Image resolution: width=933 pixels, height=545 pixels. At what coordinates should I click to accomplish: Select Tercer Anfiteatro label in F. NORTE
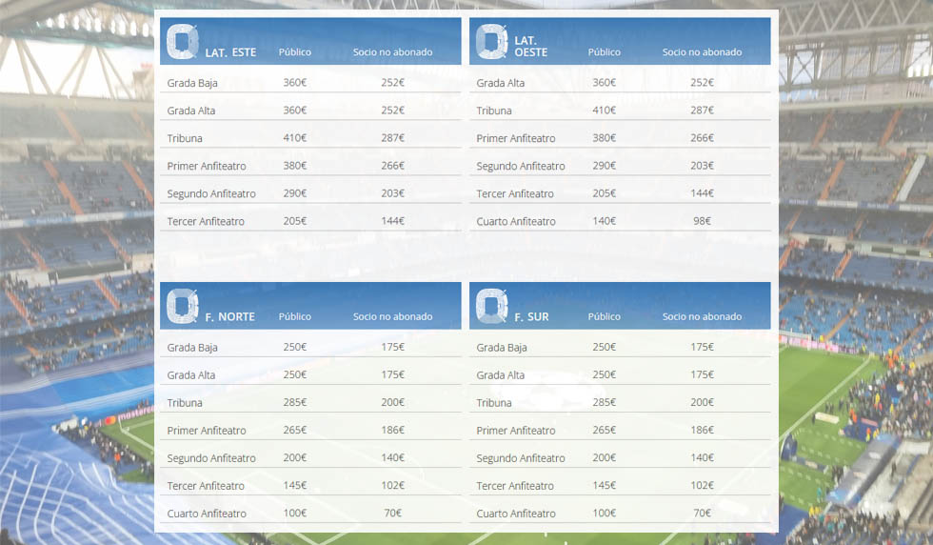point(206,486)
